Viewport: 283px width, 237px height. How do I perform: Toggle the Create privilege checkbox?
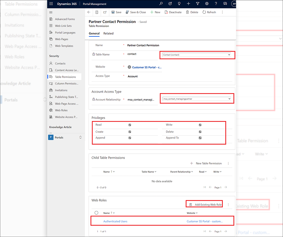[130, 132]
